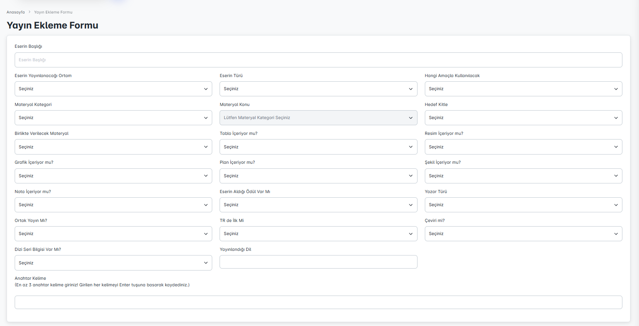Open the Tablo İçeriyor mu dropdown

318,147
